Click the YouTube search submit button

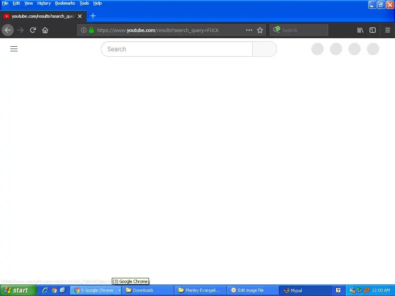tap(265, 49)
